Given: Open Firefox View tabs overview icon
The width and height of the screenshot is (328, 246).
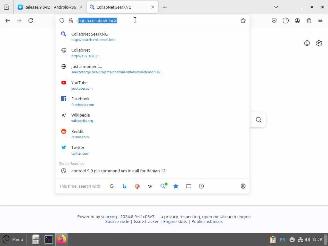Looking at the screenshot, I should click(6, 7).
